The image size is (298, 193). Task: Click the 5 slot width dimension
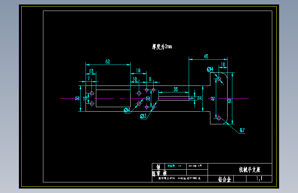point(192,98)
